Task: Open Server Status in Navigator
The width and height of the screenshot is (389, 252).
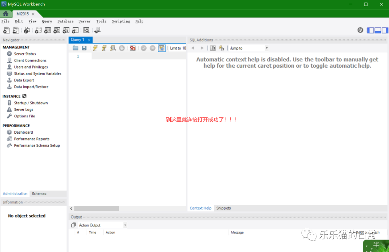Action: pyautogui.click(x=25, y=54)
